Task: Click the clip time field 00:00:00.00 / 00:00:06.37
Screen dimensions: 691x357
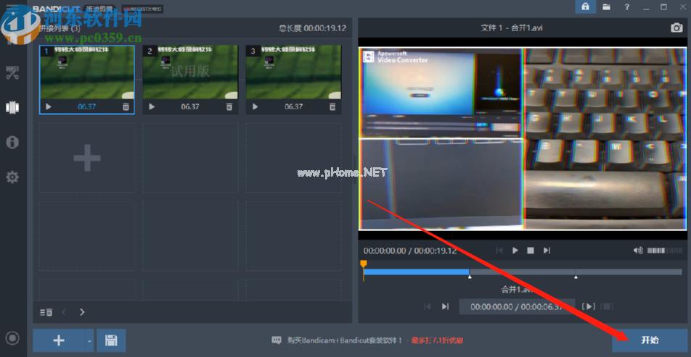Action: (x=517, y=306)
